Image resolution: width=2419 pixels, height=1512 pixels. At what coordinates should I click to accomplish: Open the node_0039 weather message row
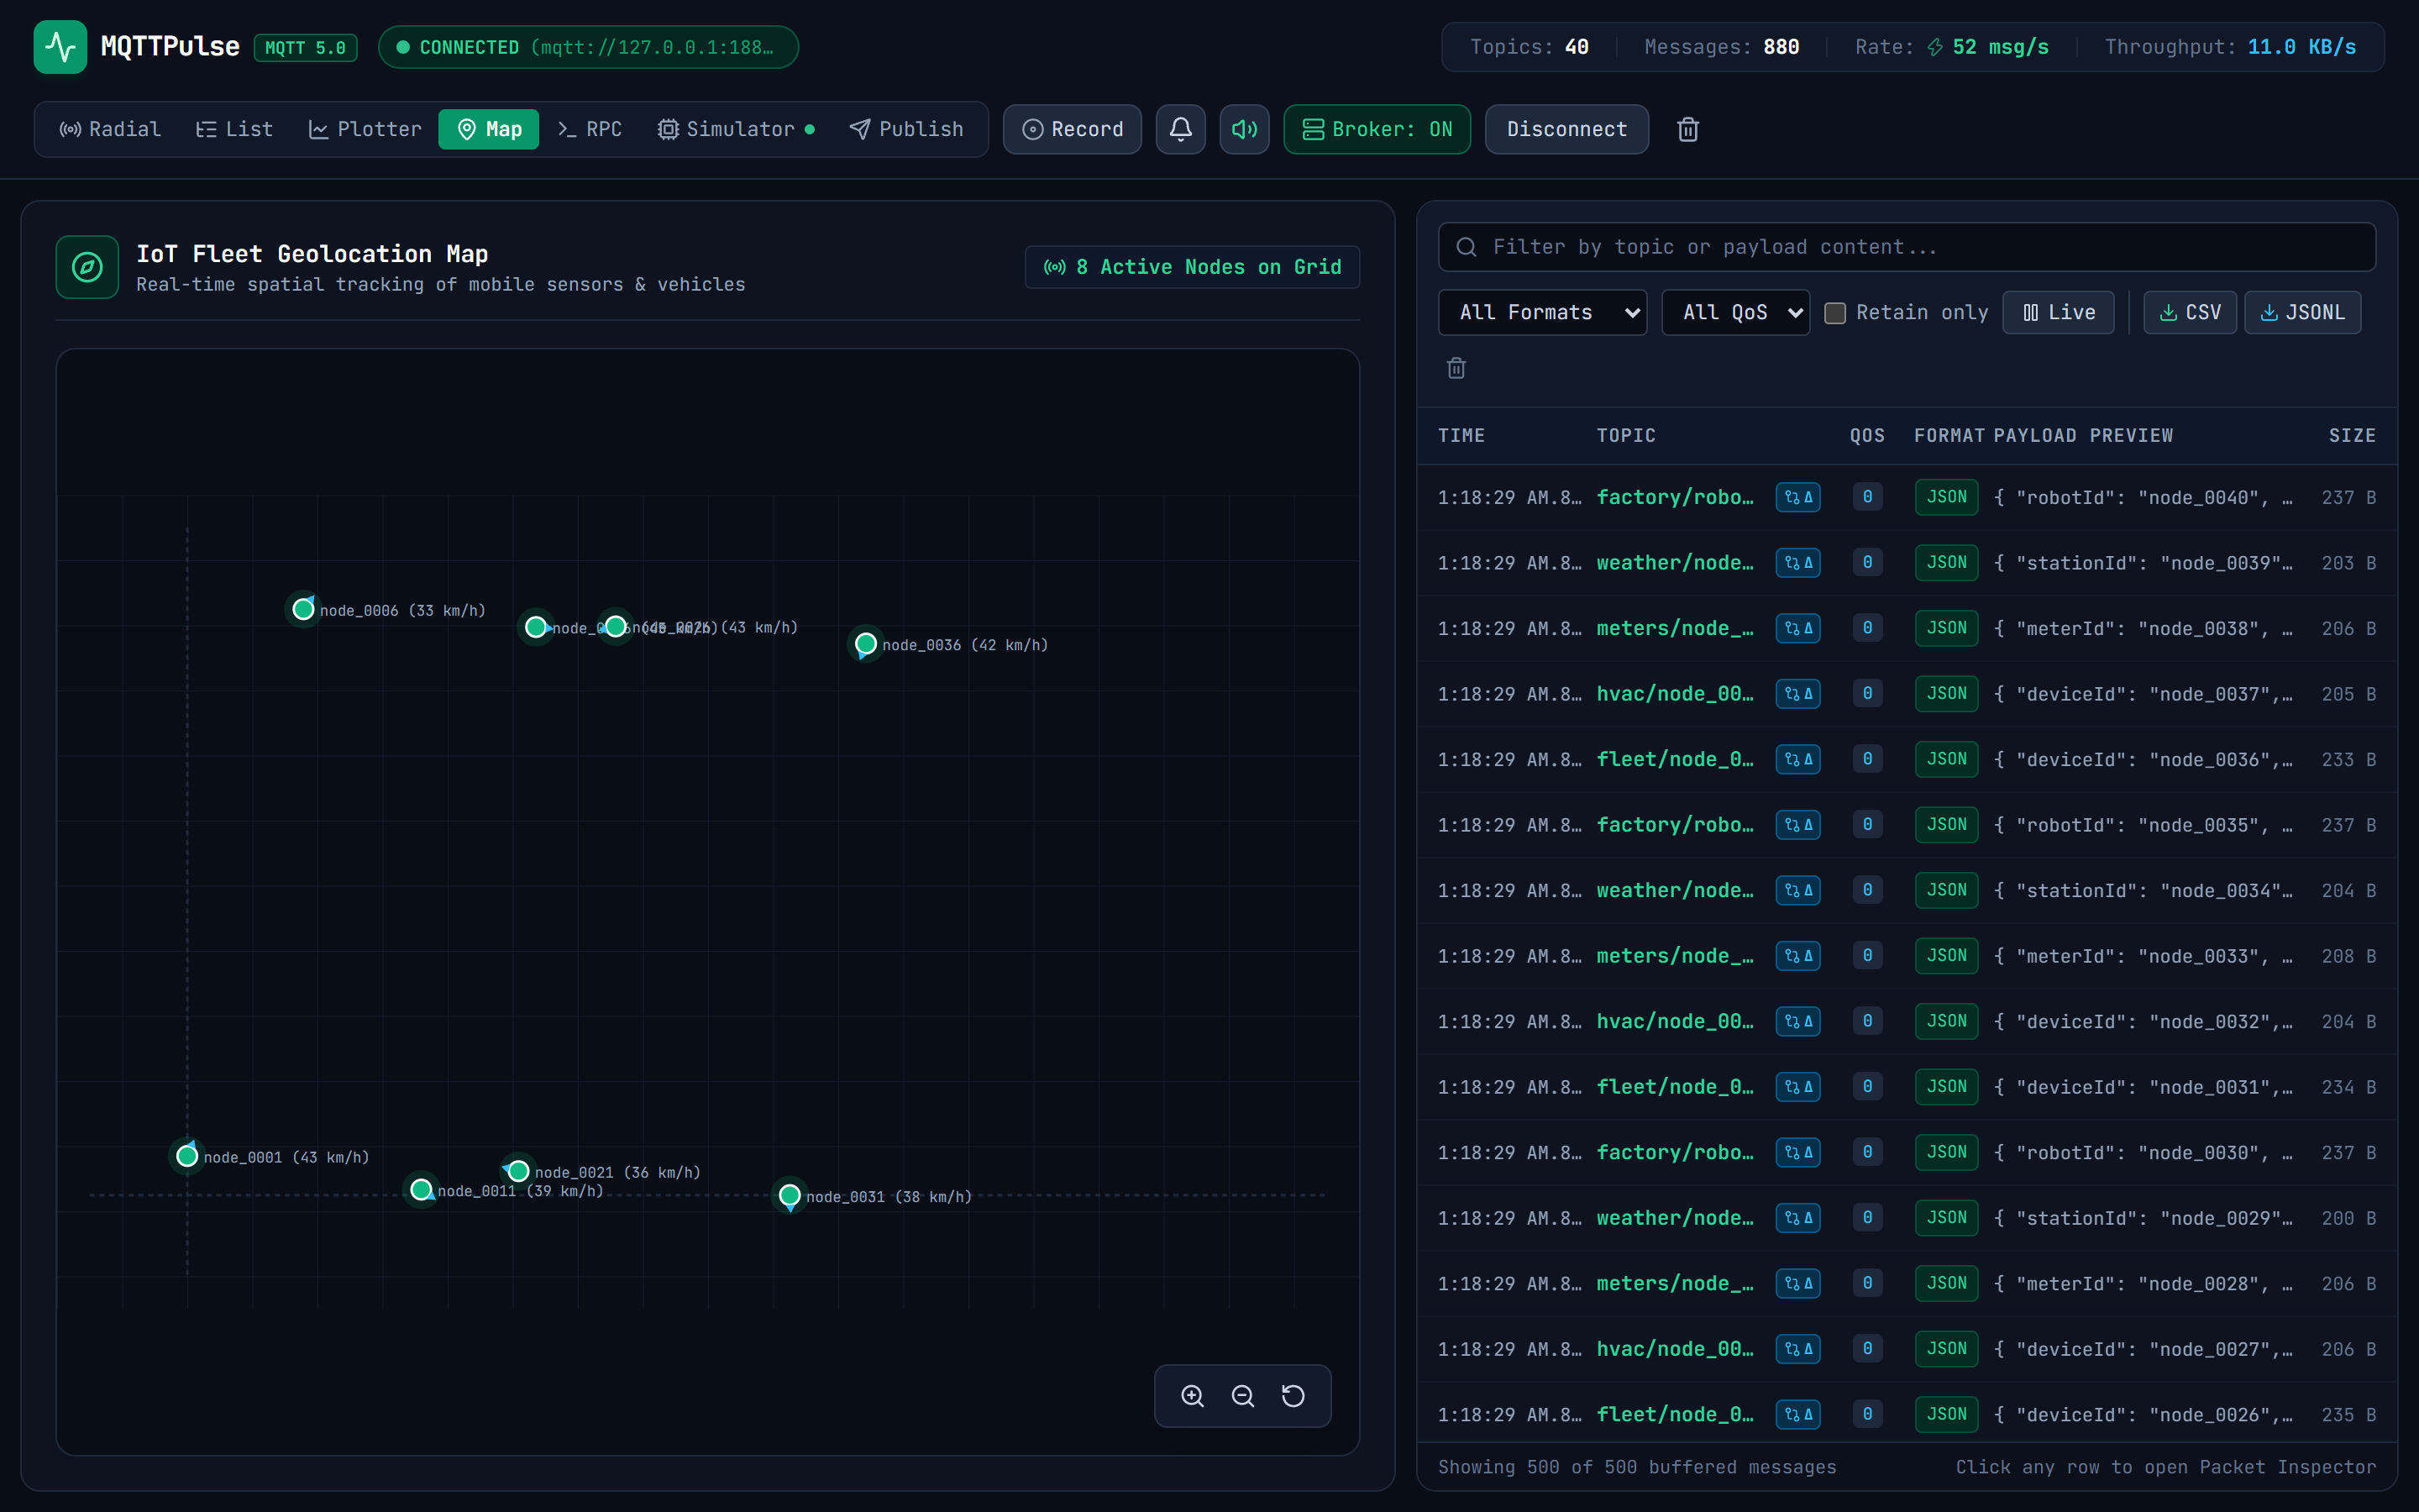click(x=1906, y=563)
